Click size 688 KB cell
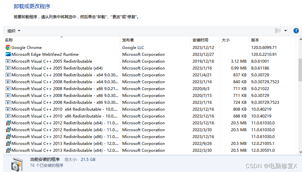Screen dimensions: 302x172 [240, 116]
